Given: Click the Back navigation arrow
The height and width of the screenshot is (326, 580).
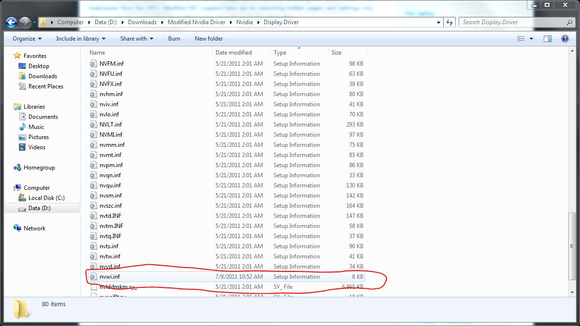Looking at the screenshot, I should tap(12, 22).
